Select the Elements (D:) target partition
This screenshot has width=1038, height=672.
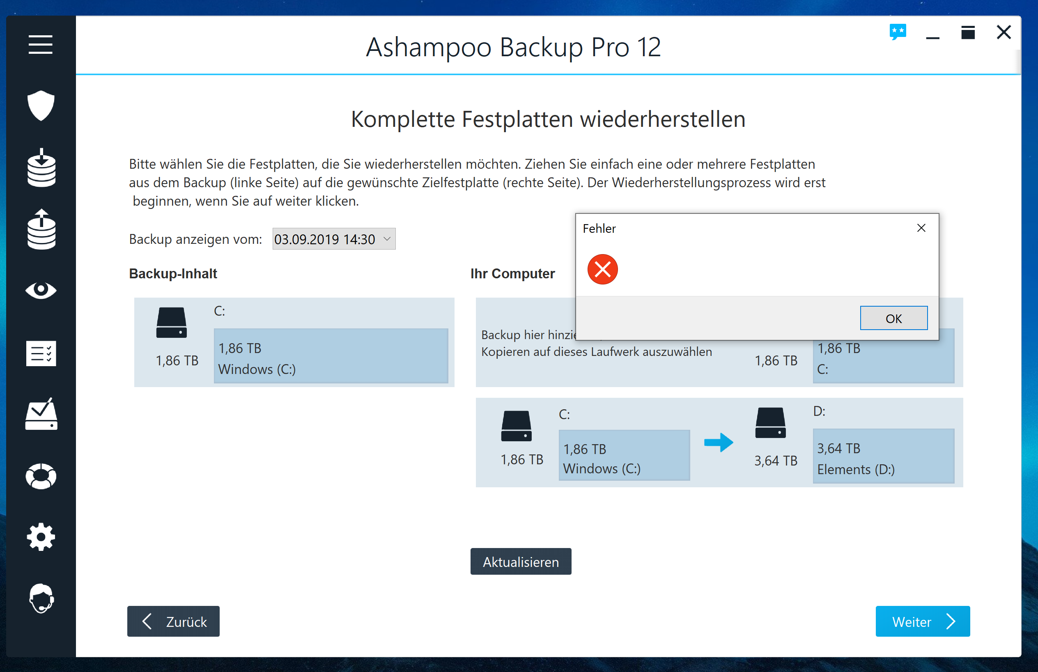(883, 456)
